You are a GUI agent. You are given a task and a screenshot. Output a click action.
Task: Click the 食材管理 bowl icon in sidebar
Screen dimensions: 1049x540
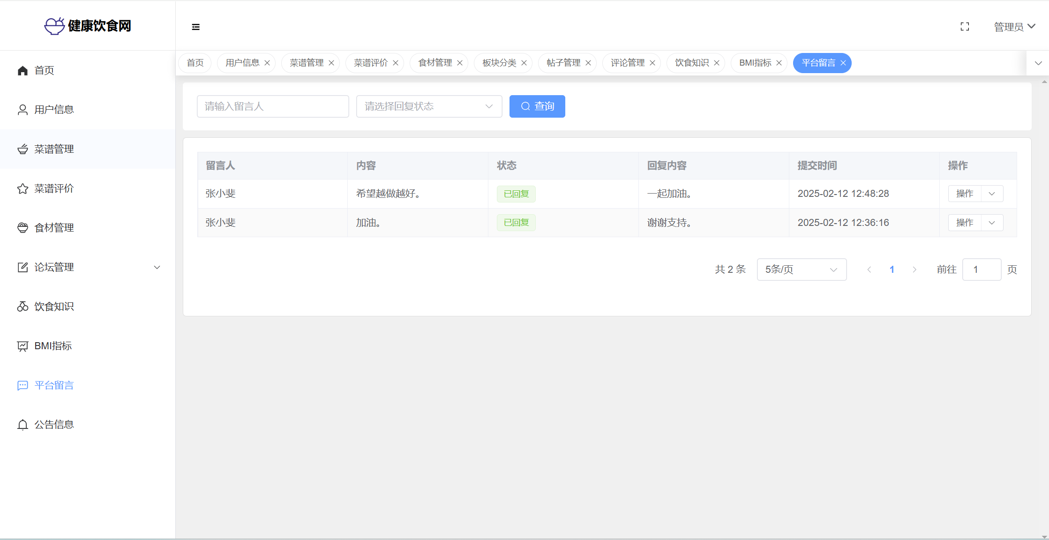coord(22,228)
